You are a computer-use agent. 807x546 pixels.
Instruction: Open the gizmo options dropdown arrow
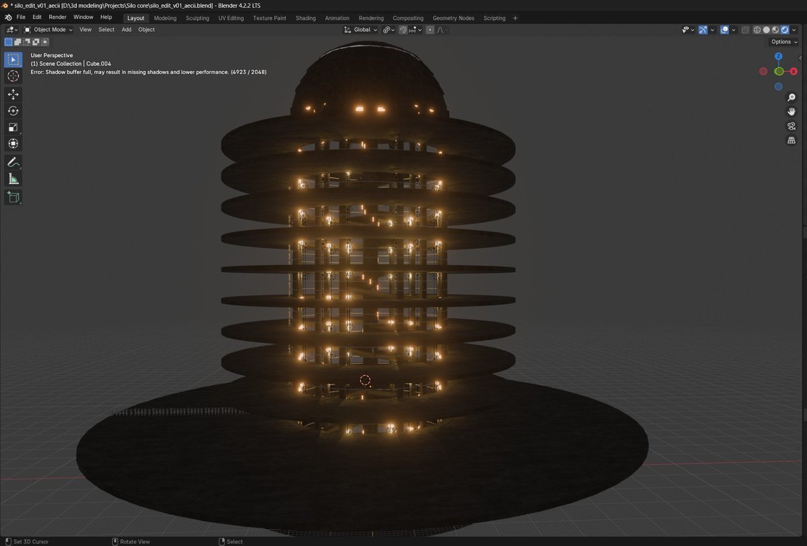pyautogui.click(x=712, y=30)
